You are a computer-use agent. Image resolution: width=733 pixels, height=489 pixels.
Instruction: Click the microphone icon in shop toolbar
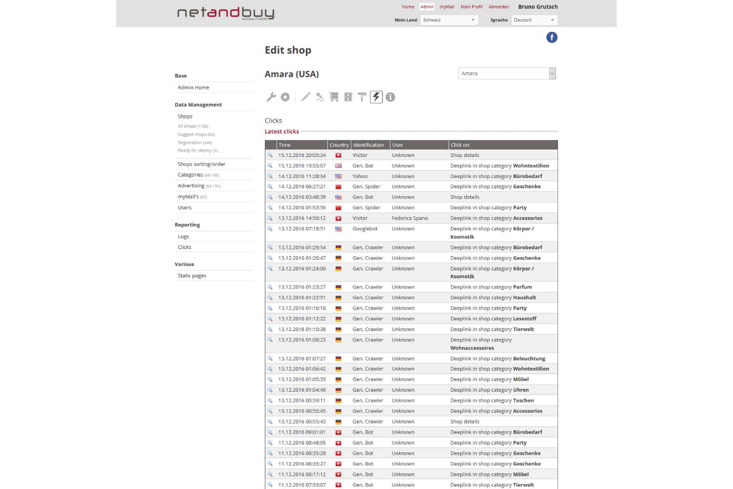pyautogui.click(x=320, y=97)
